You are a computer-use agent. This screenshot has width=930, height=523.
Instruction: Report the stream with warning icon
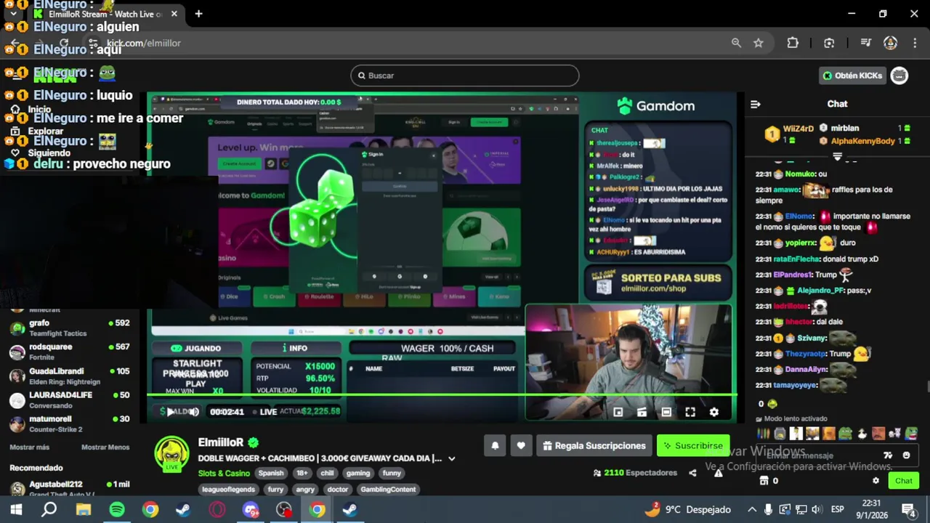[x=718, y=473]
